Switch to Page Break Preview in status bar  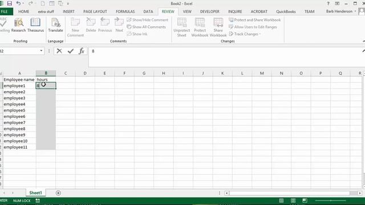click(x=305, y=200)
